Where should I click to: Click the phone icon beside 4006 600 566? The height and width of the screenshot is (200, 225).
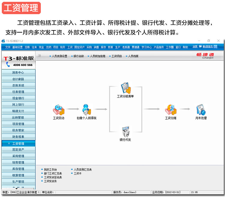8,64
